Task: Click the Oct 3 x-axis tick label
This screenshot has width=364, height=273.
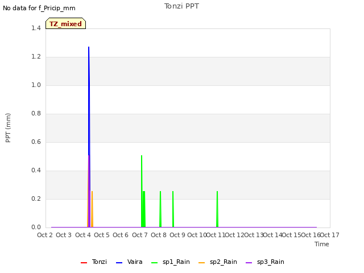Action: (64, 235)
